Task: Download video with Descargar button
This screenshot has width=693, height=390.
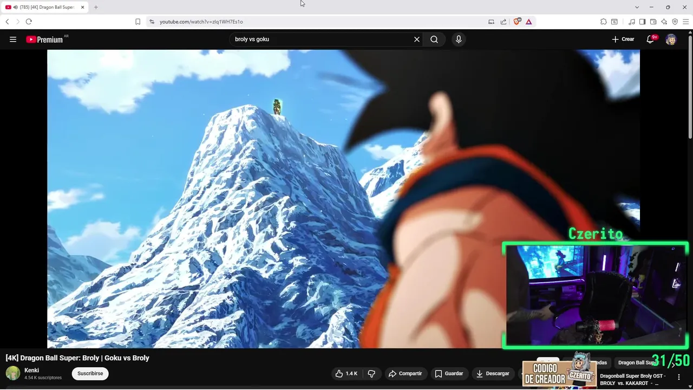Action: pos(493,374)
